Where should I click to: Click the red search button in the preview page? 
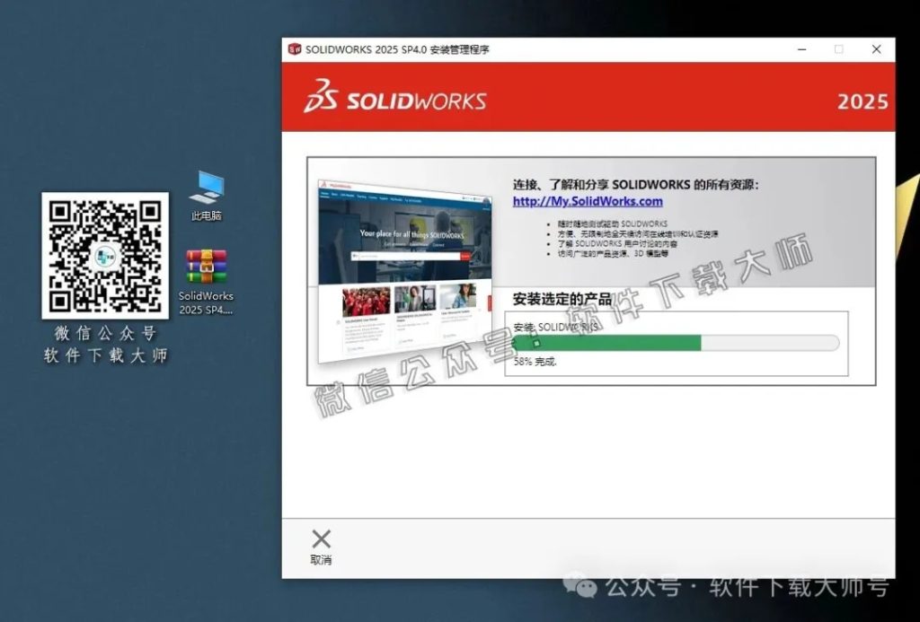pyautogui.click(x=467, y=256)
